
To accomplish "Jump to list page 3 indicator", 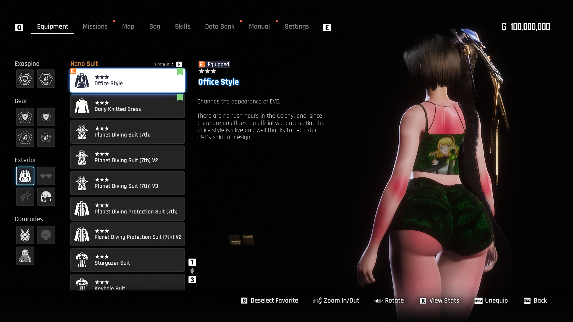I will [192, 280].
